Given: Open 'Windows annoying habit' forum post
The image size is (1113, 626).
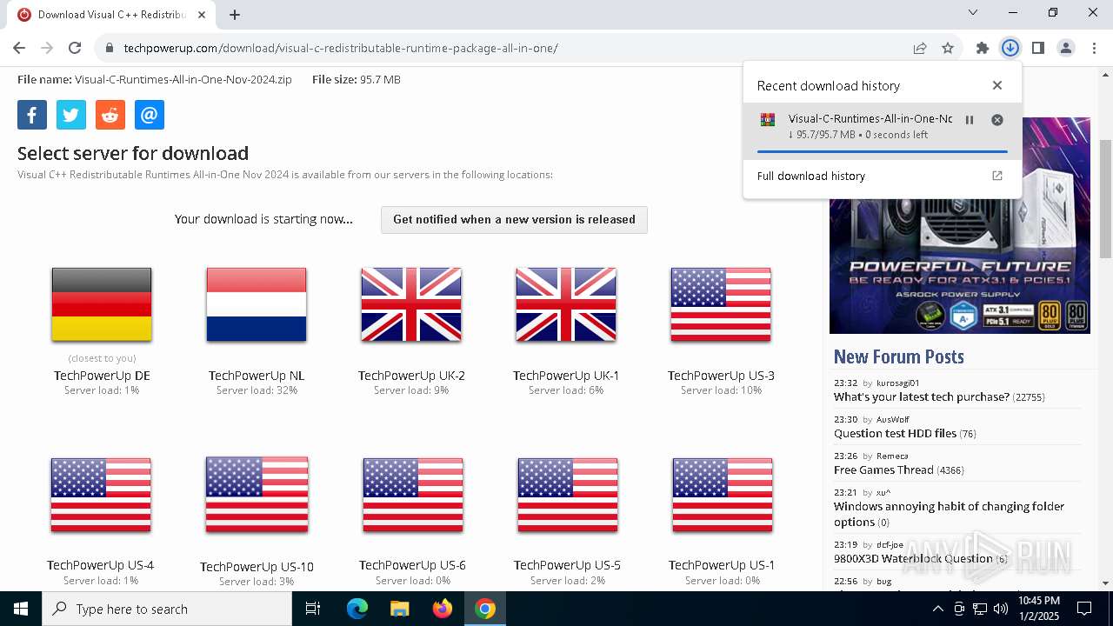Looking at the screenshot, I should tap(949, 514).
